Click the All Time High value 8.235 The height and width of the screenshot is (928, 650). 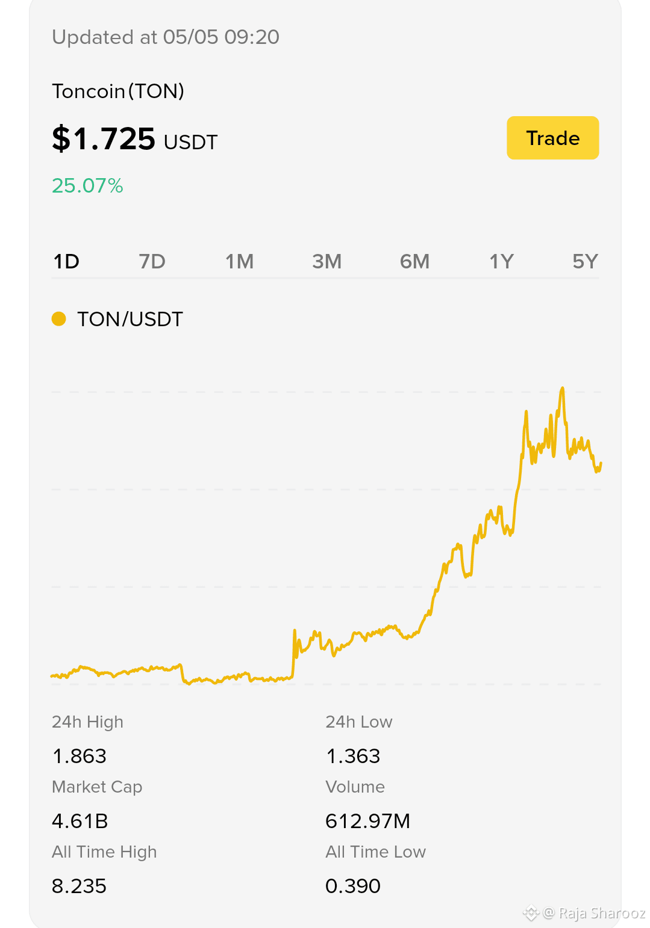pyautogui.click(x=79, y=886)
